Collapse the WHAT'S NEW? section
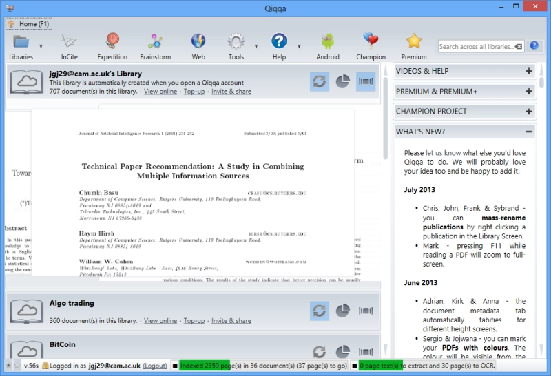The height and width of the screenshot is (376, 551). coord(529,132)
